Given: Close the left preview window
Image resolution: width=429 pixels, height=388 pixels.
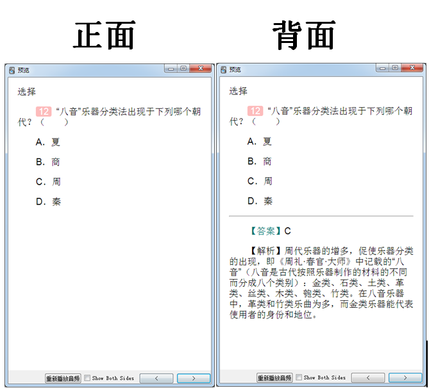Looking at the screenshot, I should pos(201,69).
